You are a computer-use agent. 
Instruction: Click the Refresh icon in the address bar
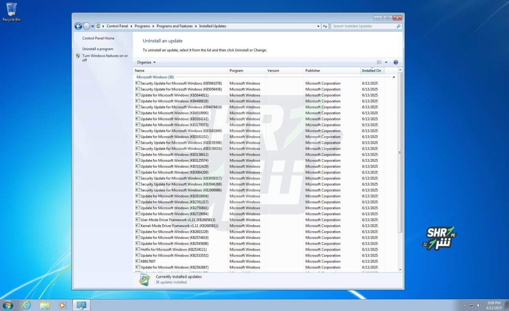click(325, 26)
